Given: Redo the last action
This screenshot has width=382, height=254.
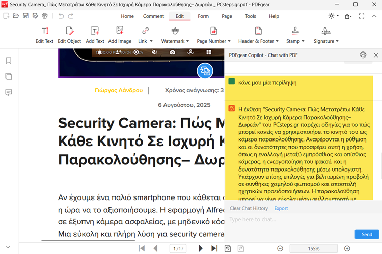Looking at the screenshot, I should (x=71, y=16).
